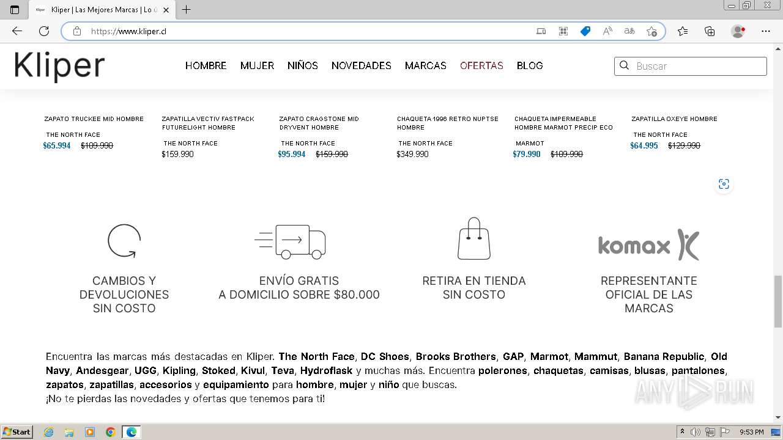
Task: Follow The North Face link in the paragraph
Action: tap(317, 356)
